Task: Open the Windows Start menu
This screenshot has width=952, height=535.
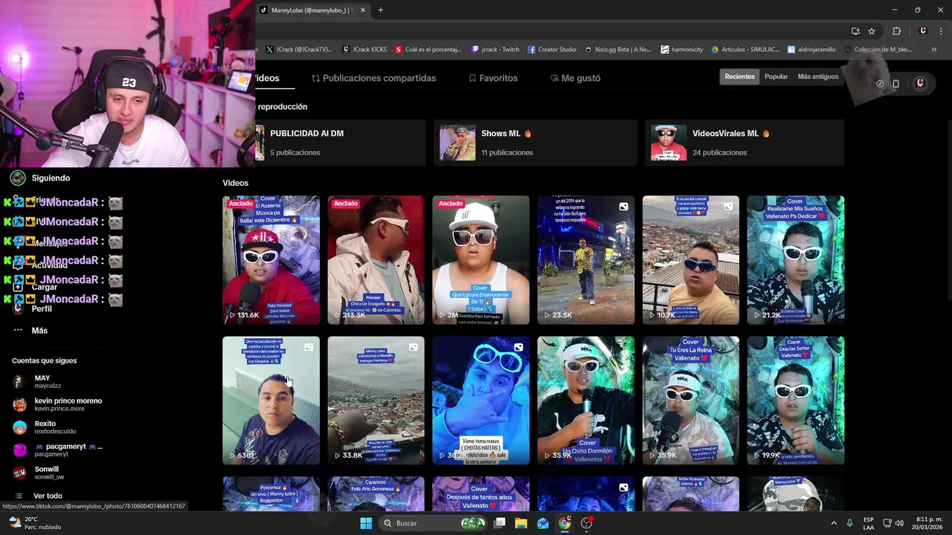Action: click(x=366, y=523)
